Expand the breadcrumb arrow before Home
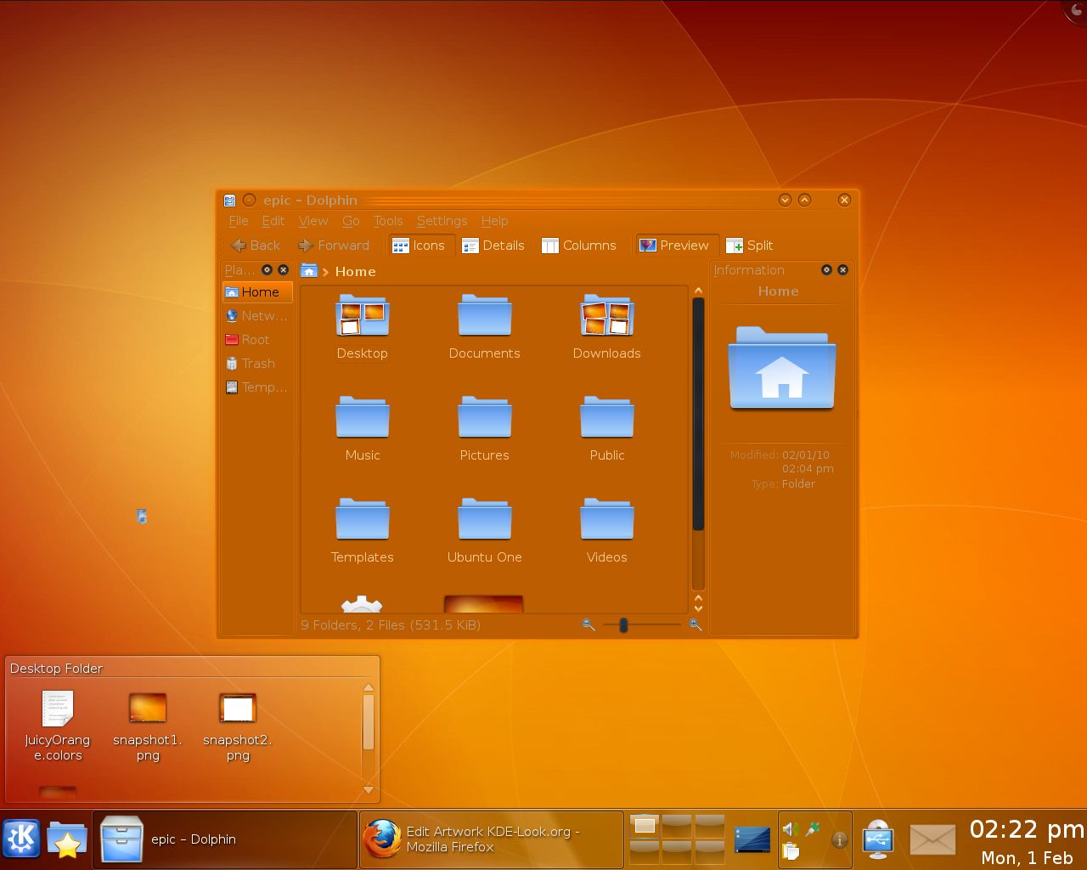 pyautogui.click(x=325, y=272)
